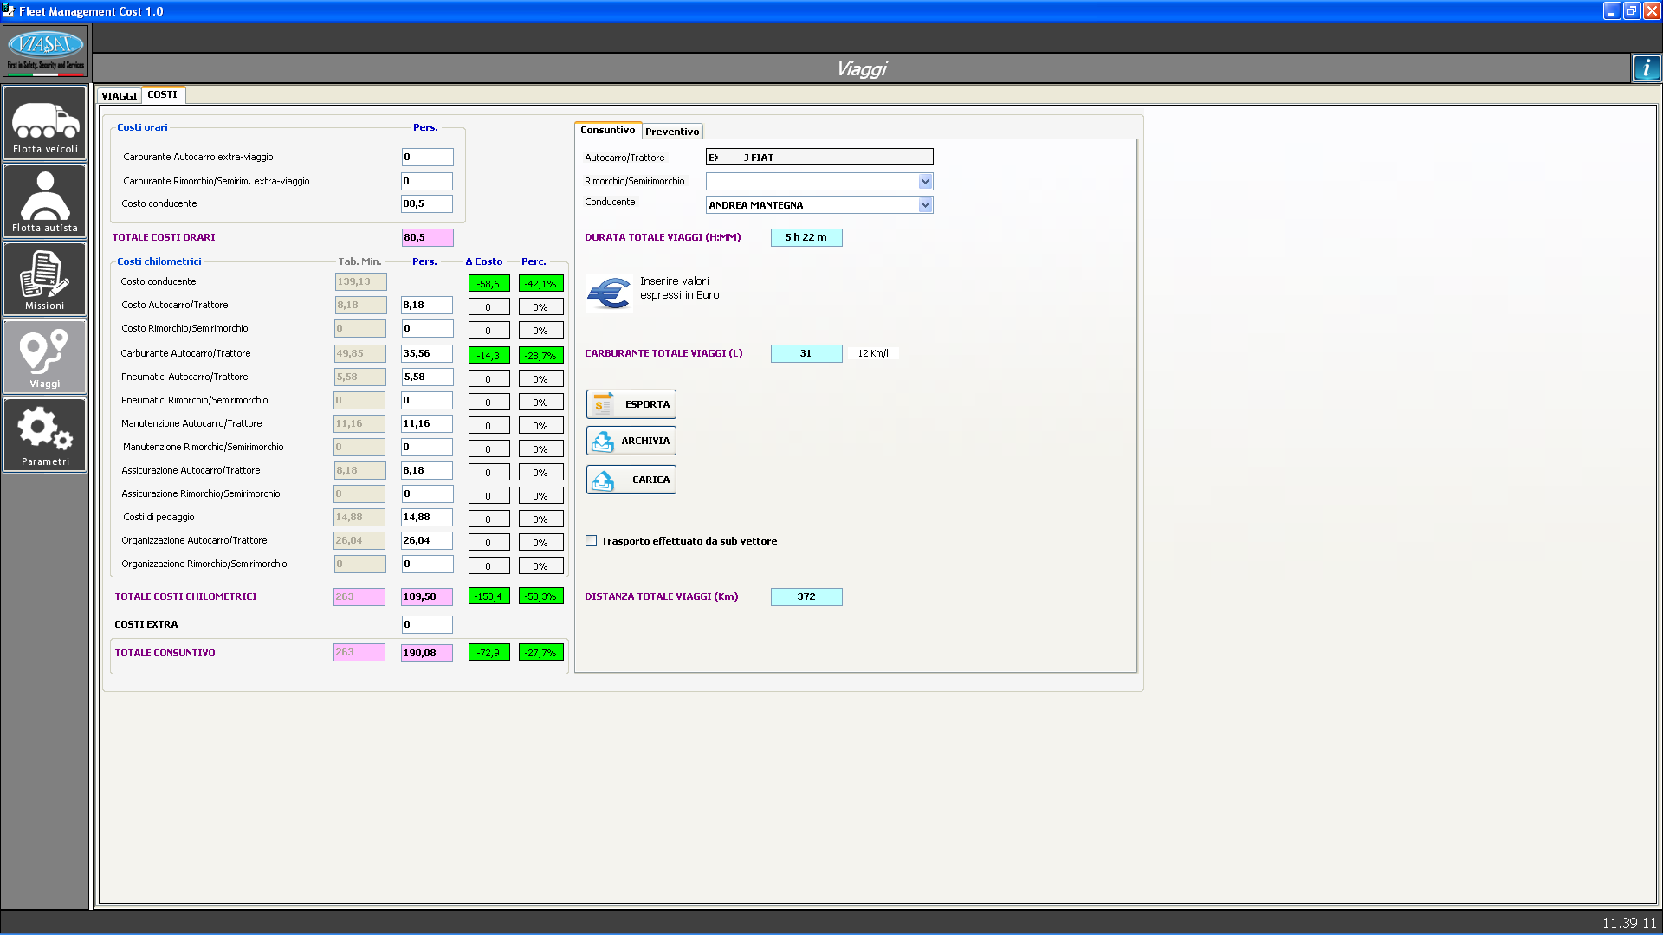Click the ARCHIVIA button
Viewport: 1663px width, 935px height.
click(631, 441)
